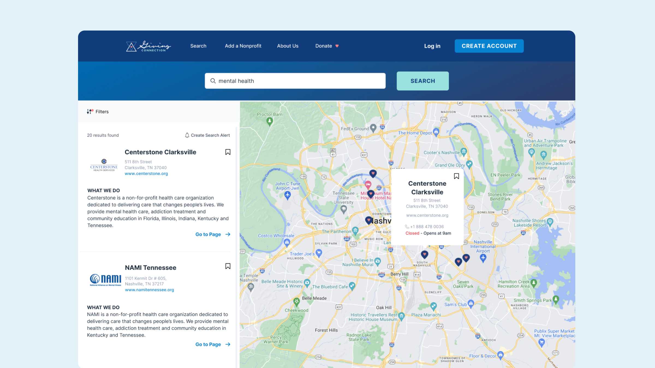Click Nashville Shores Lakeside Resort marker
The width and height of the screenshot is (655, 368).
click(550, 222)
